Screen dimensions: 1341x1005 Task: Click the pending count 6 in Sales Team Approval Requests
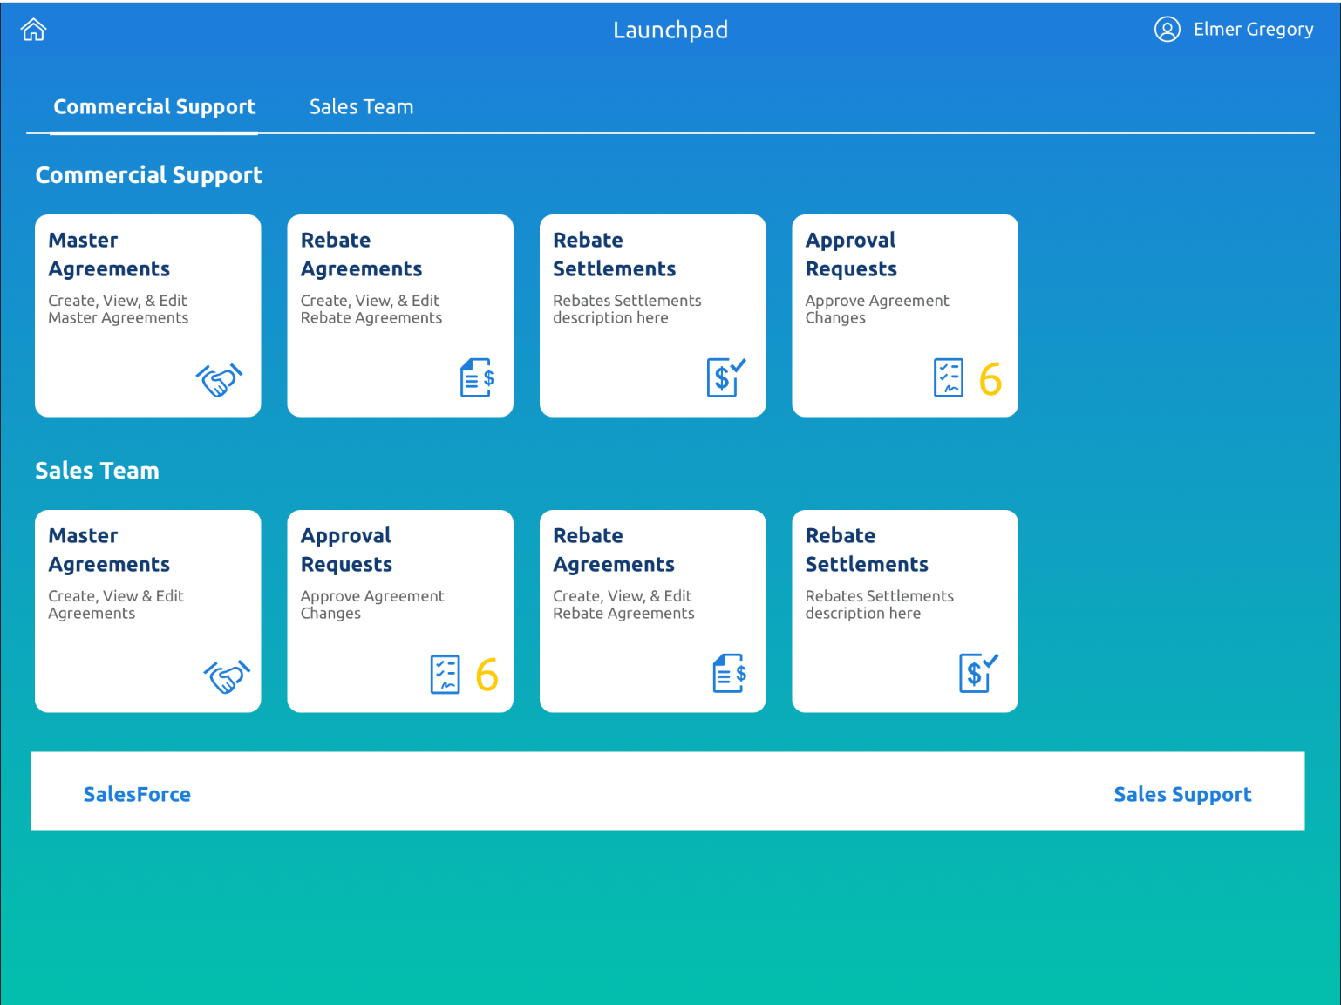click(x=487, y=675)
